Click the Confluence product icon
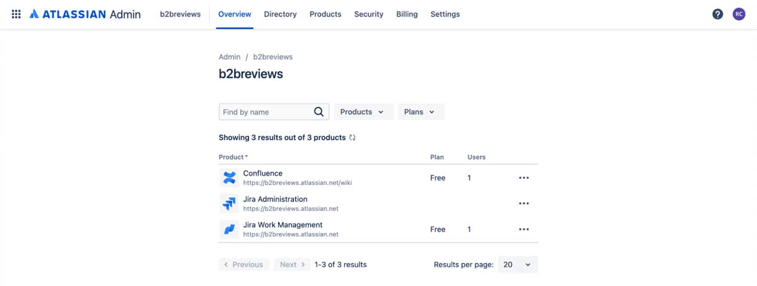The height and width of the screenshot is (286, 757). tap(229, 178)
